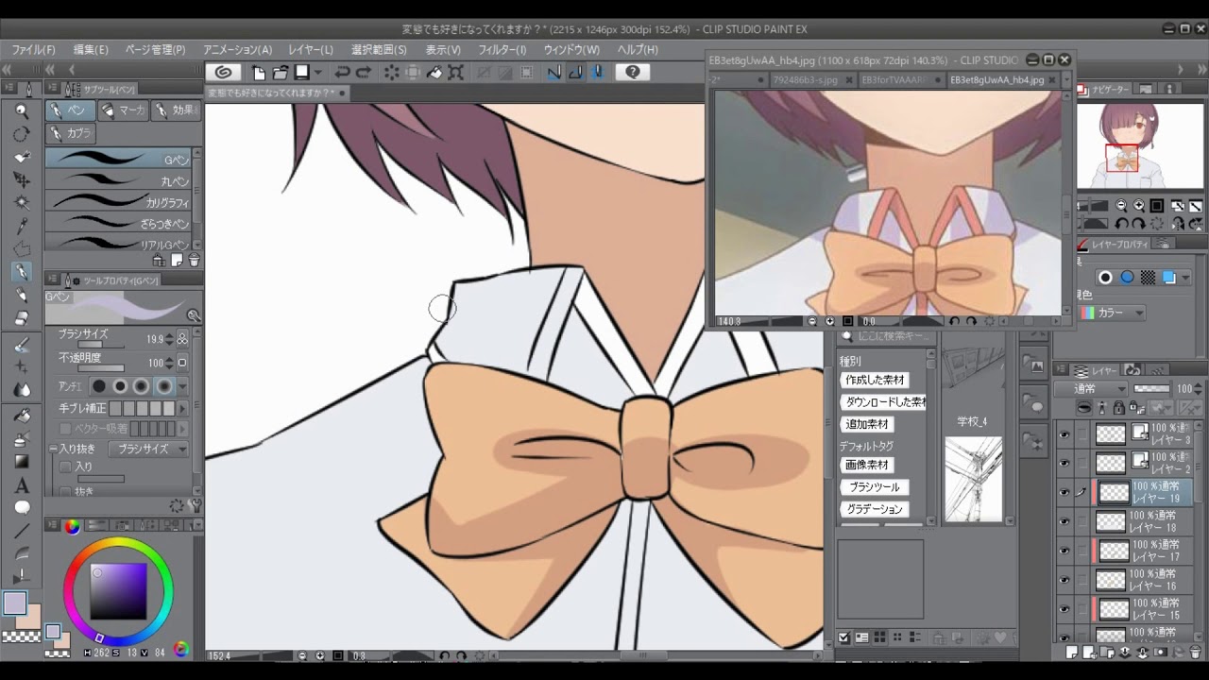Select the Balloon tool

coord(22,508)
